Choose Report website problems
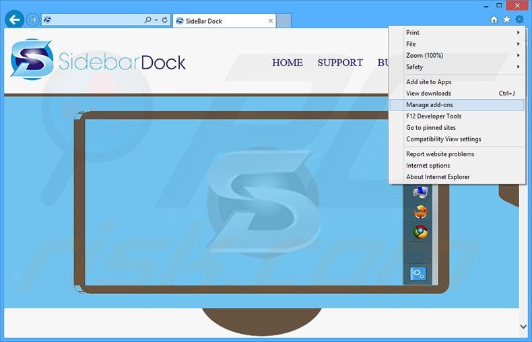 457,154
